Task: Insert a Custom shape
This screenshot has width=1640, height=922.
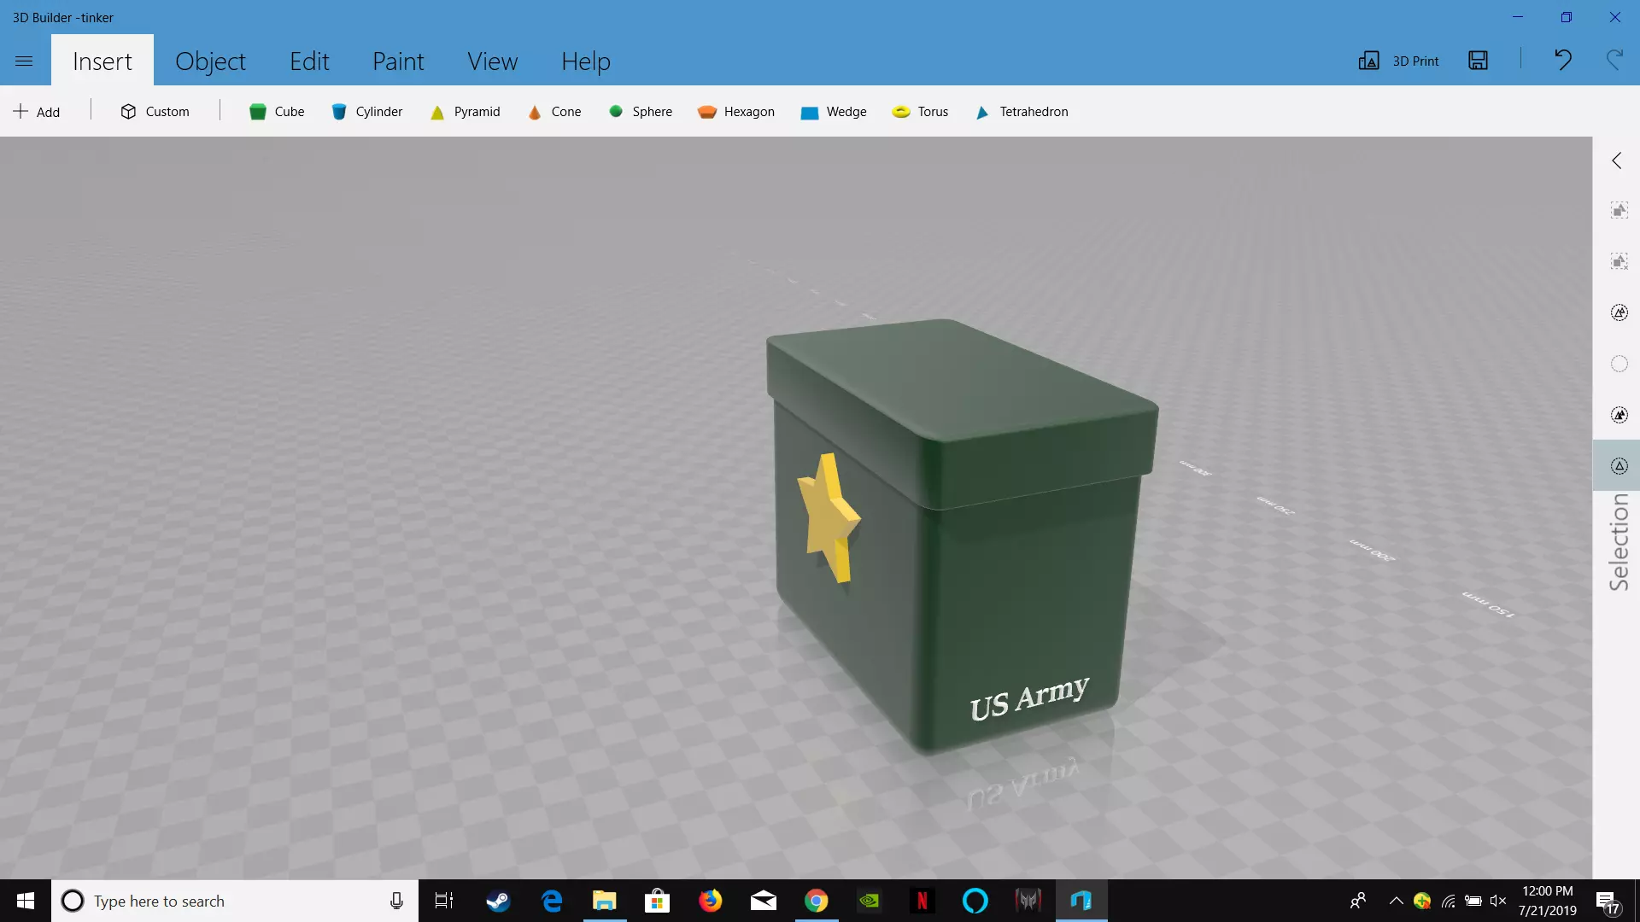Action: pyautogui.click(x=155, y=112)
